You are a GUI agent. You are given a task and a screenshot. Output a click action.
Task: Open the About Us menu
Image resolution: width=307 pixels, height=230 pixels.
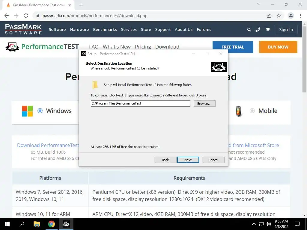click(184, 30)
